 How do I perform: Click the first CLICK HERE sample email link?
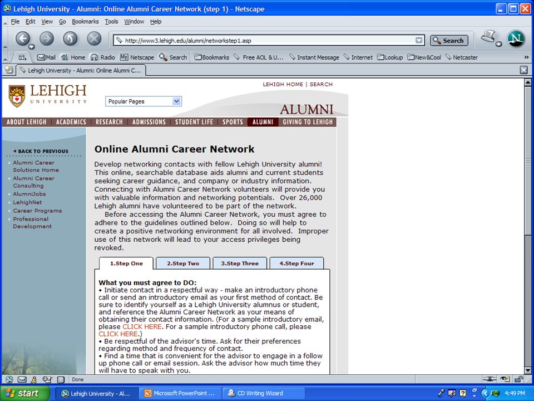click(x=142, y=326)
